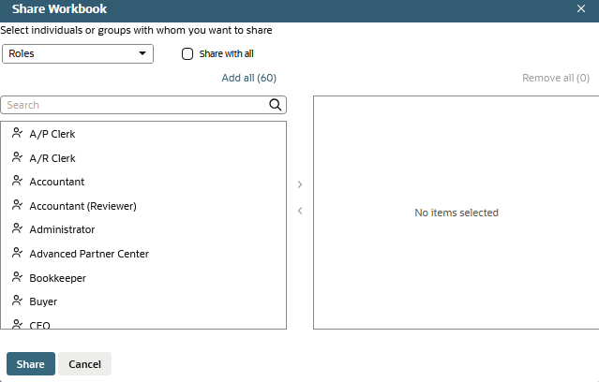The width and height of the screenshot is (599, 382).
Task: Select the Bookkeeper role
Action: (143, 278)
